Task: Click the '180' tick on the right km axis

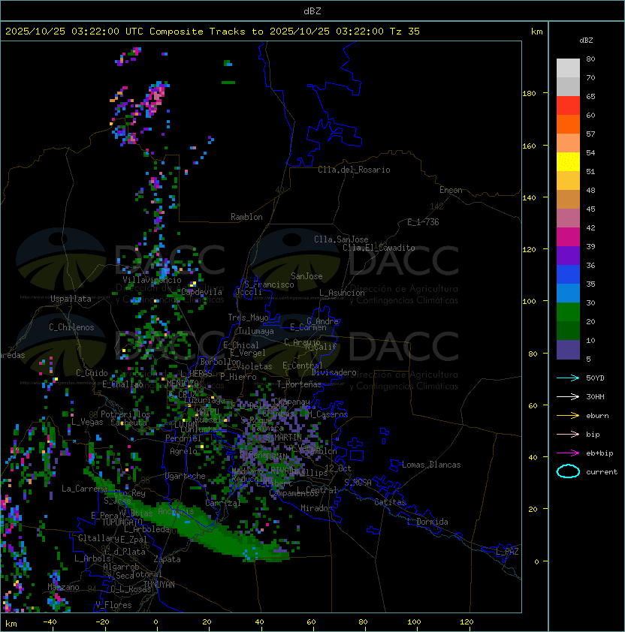Action: pyautogui.click(x=529, y=94)
